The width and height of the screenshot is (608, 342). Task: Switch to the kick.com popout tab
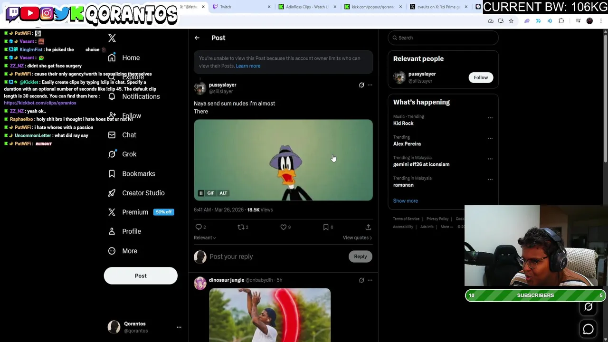[373, 7]
